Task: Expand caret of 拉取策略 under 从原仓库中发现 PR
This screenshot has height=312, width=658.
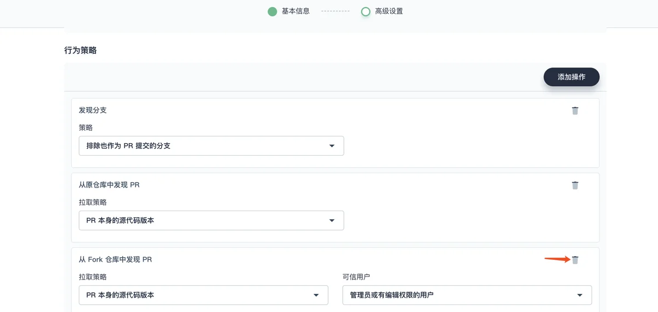Action: coord(332,220)
